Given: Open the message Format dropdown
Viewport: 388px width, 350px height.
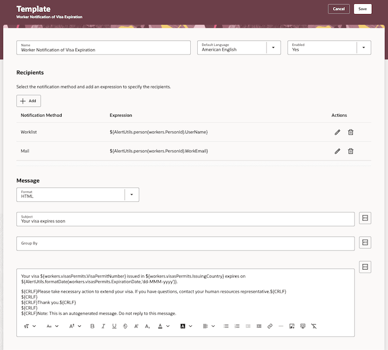Looking at the screenshot, I should (x=132, y=194).
